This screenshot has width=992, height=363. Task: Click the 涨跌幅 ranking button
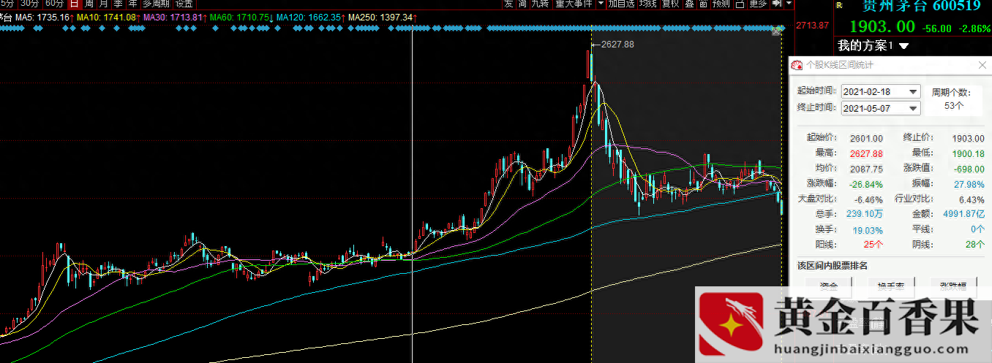(x=953, y=286)
